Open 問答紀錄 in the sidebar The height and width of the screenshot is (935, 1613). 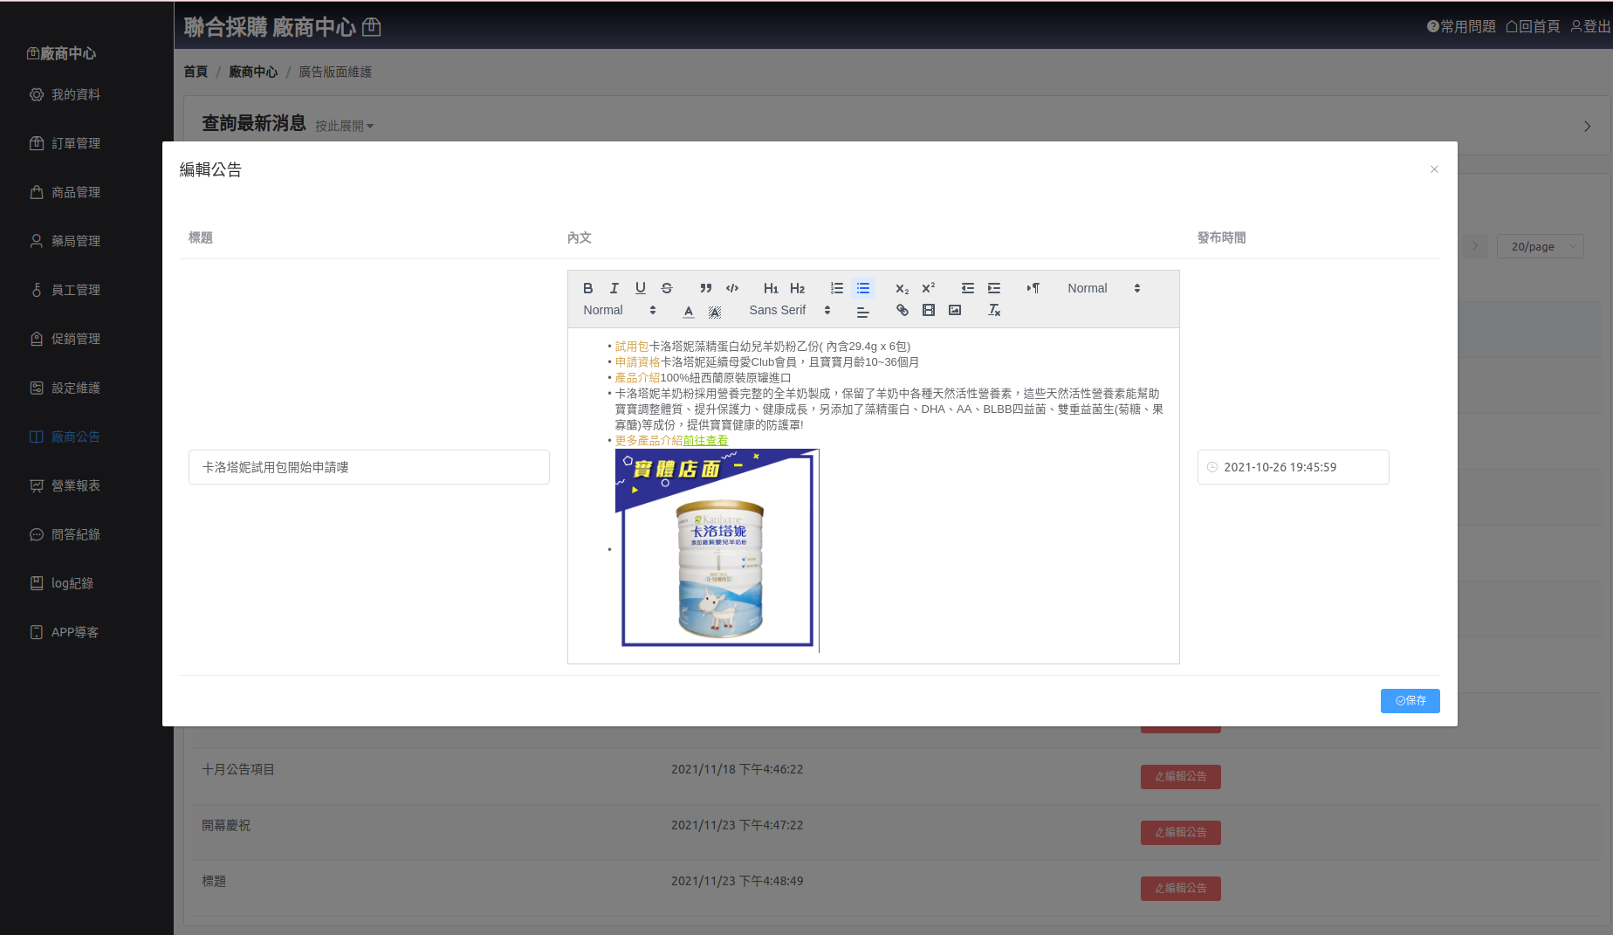(x=76, y=534)
